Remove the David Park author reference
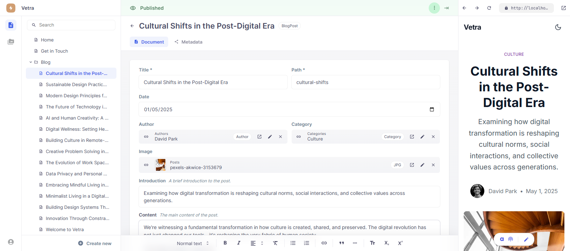570x251 pixels. [x=280, y=137]
